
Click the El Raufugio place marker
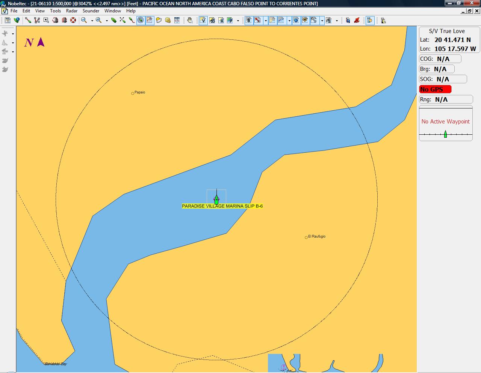[306, 237]
